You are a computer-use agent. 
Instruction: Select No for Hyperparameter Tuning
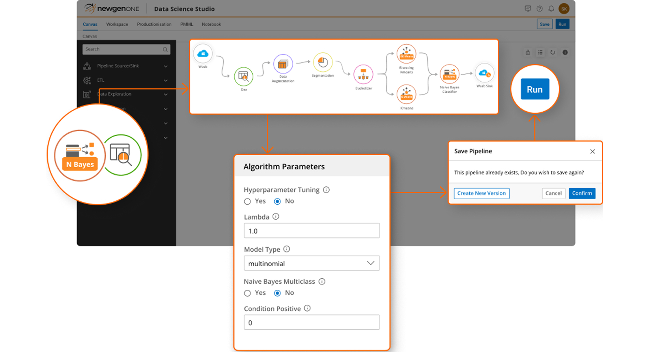(x=277, y=201)
